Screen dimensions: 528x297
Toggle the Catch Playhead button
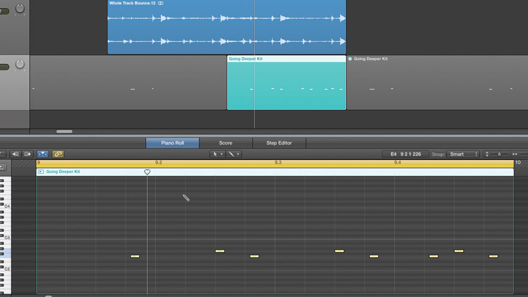click(x=43, y=154)
